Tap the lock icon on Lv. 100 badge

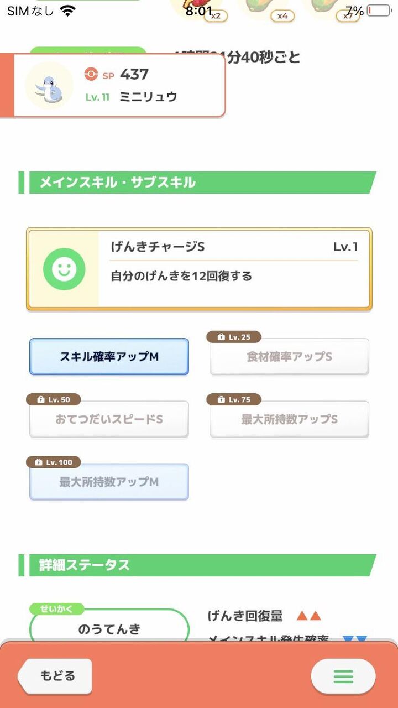(40, 462)
